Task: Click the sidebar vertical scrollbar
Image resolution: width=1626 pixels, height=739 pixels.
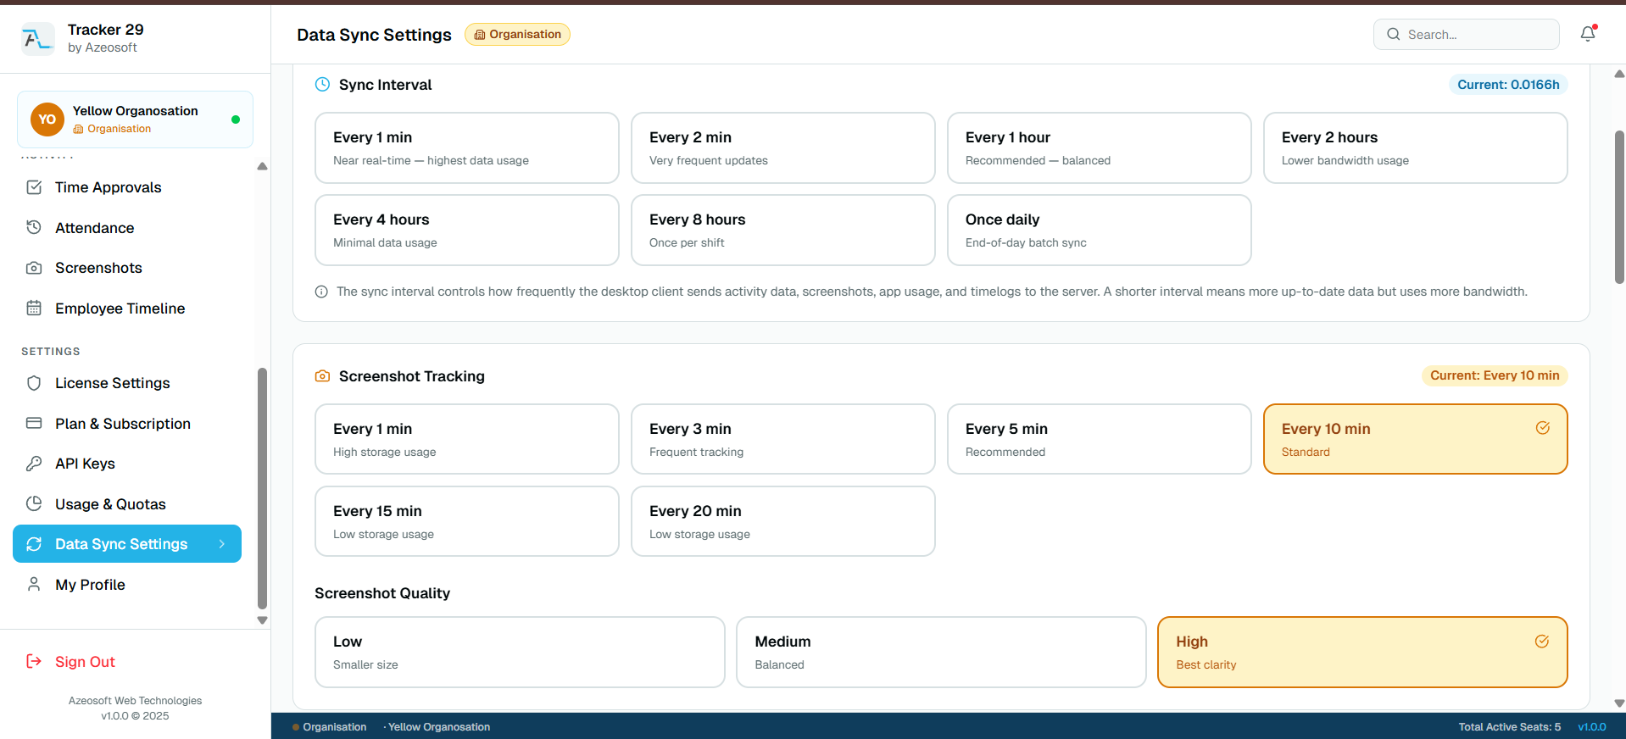Action: point(262,488)
